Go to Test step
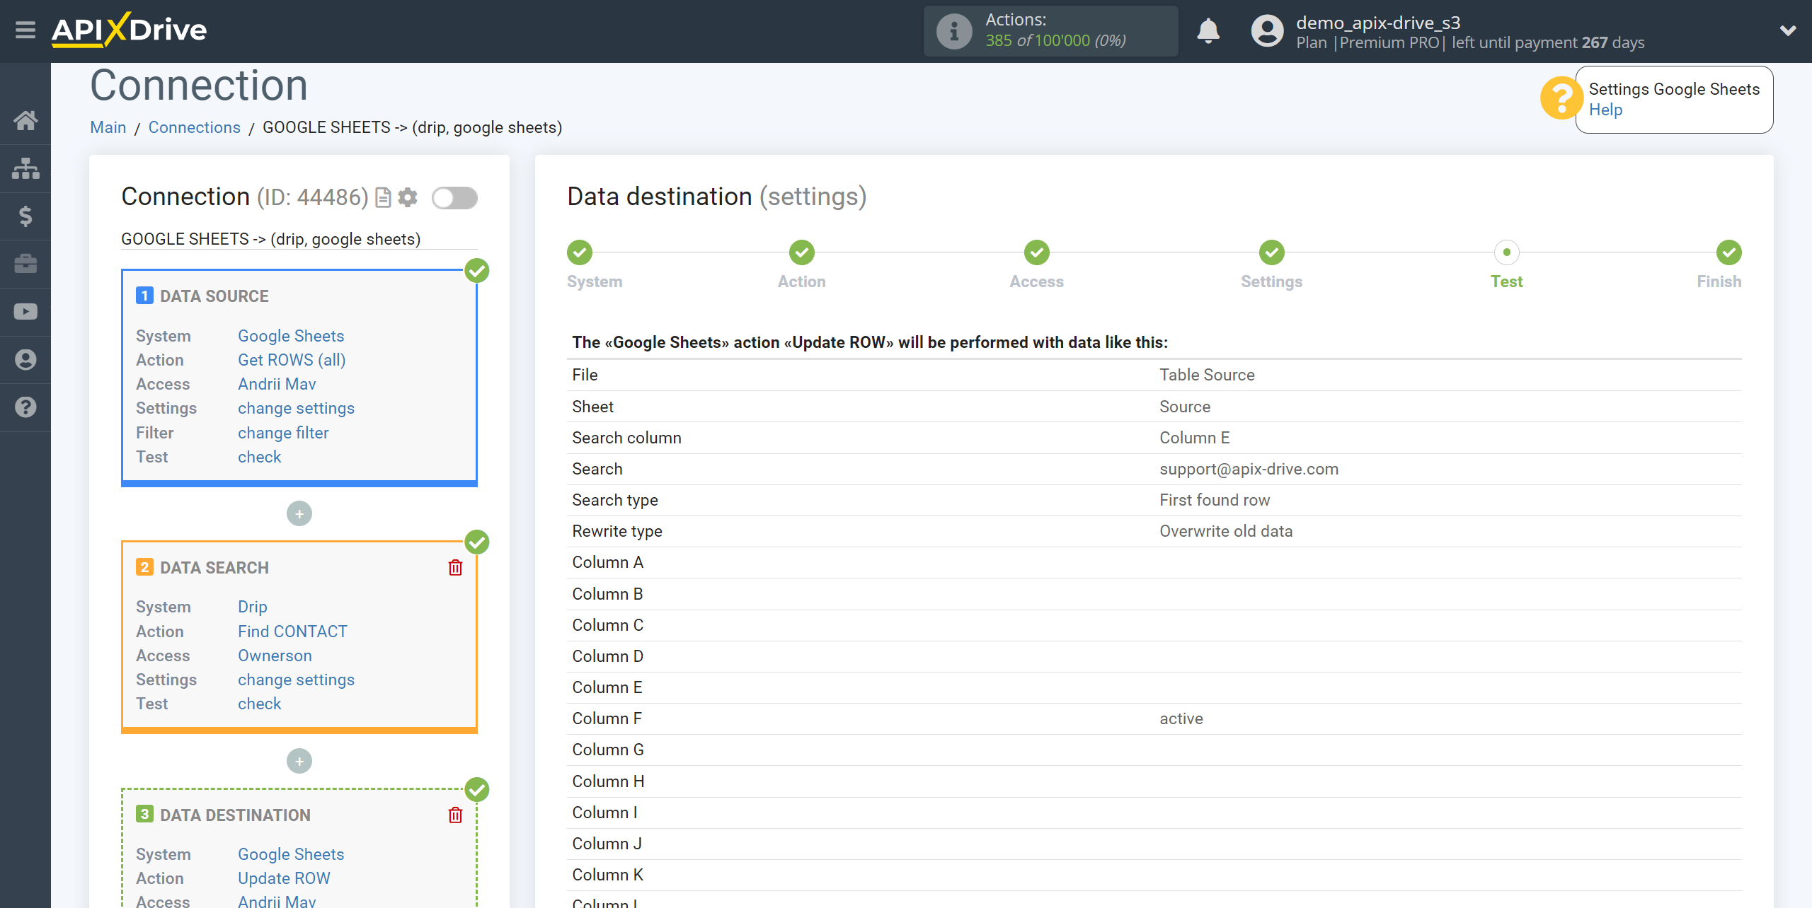This screenshot has height=908, width=1812. [x=1507, y=252]
